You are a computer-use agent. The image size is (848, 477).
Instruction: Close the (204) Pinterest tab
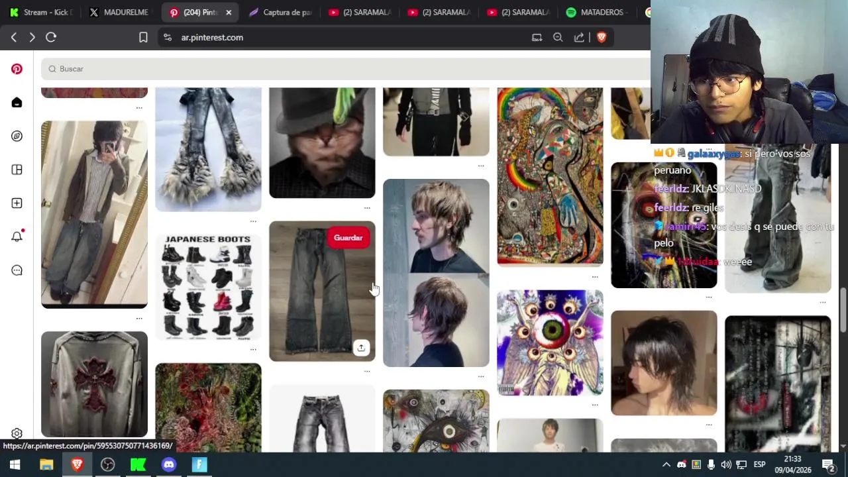tap(229, 13)
